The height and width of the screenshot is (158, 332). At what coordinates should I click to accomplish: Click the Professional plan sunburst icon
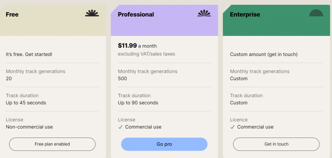point(204,13)
